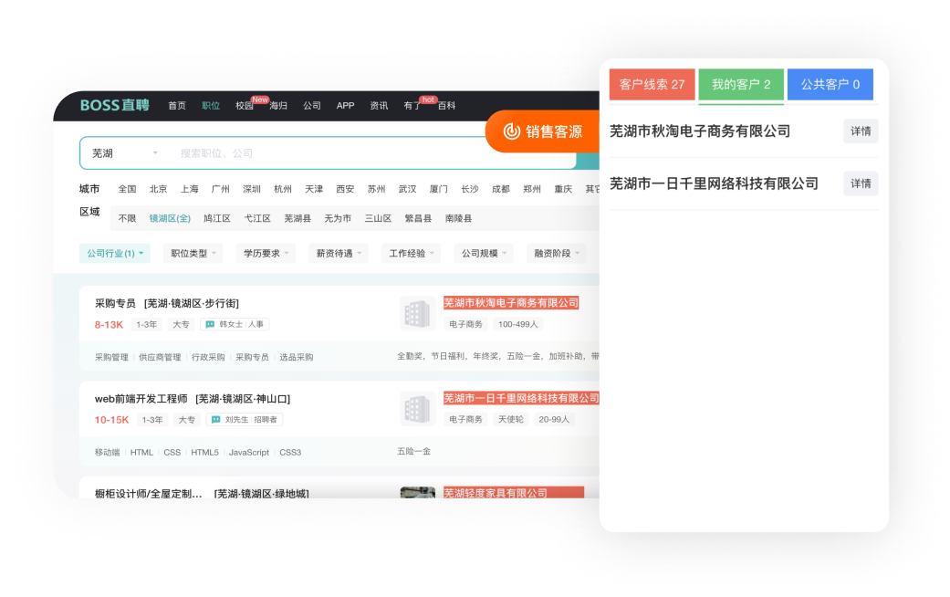Open the 百科 nav item
The image size is (950, 597).
446,106
